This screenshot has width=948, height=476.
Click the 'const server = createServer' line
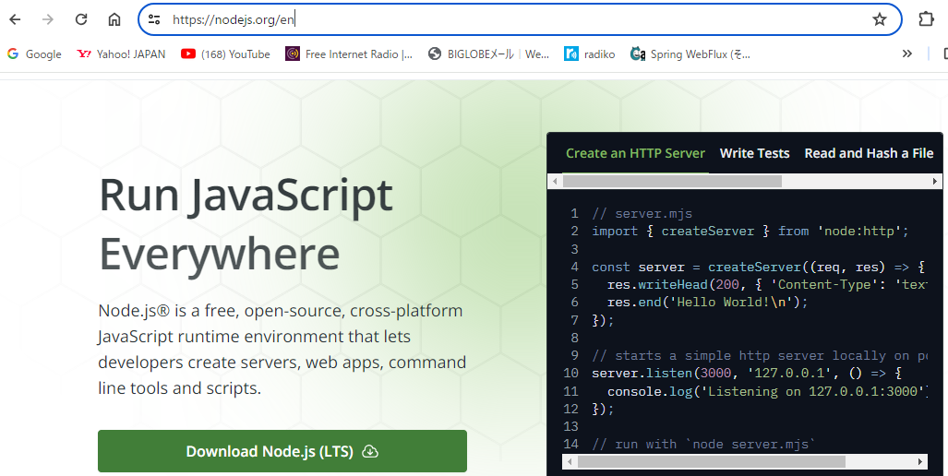[758, 267]
